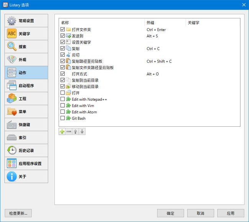
Task: Select the Edit with Notepad++ row text
Action: [89, 100]
